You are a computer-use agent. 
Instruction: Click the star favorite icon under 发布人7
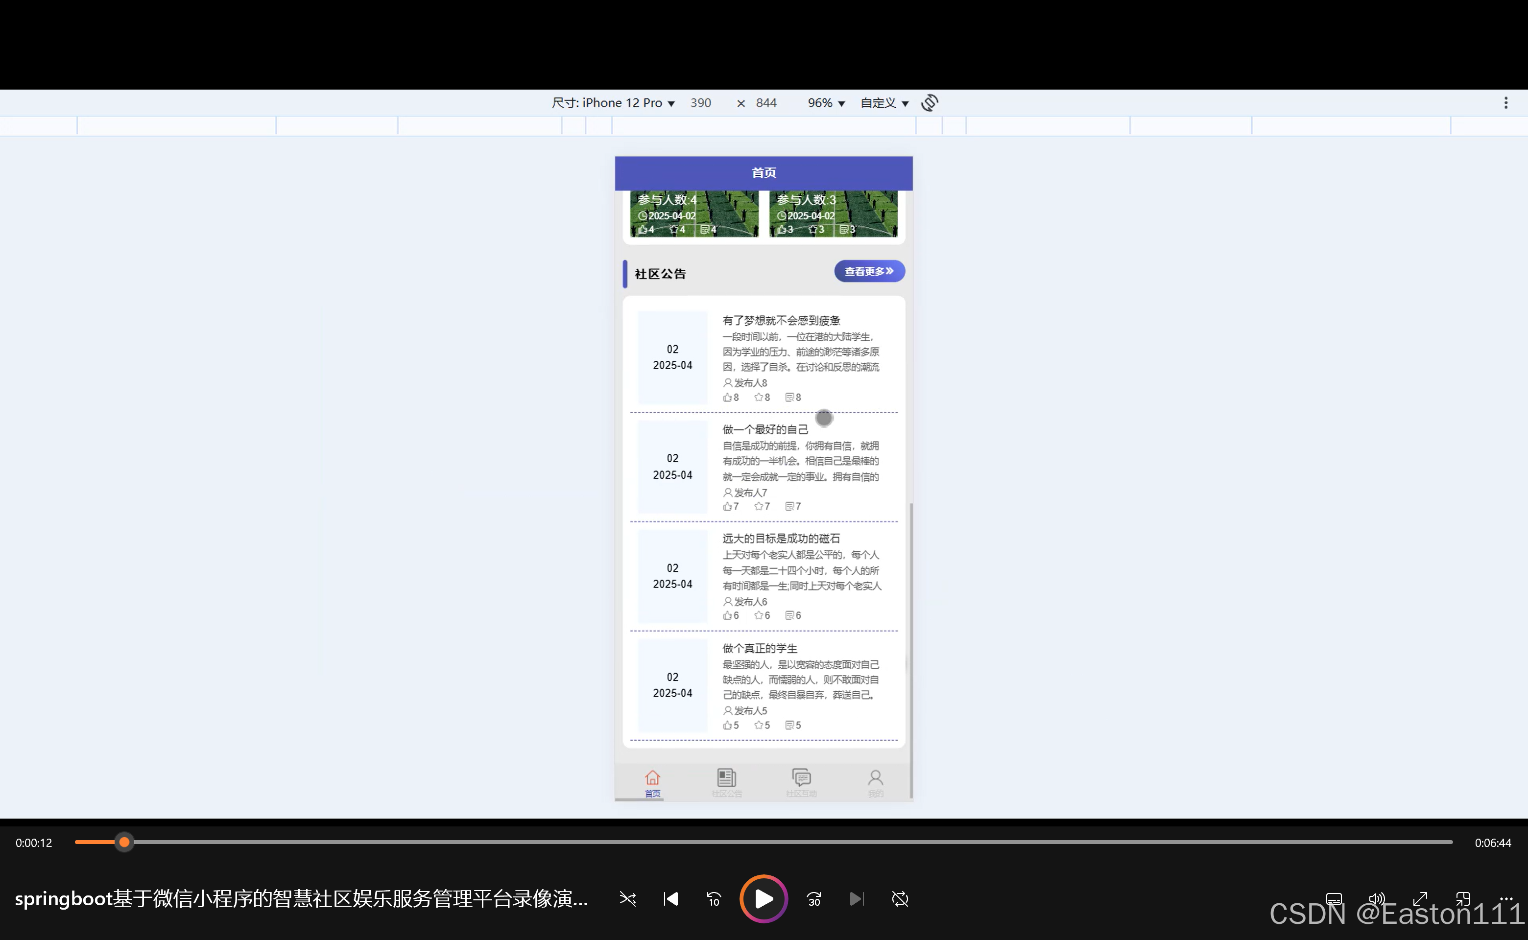point(758,506)
